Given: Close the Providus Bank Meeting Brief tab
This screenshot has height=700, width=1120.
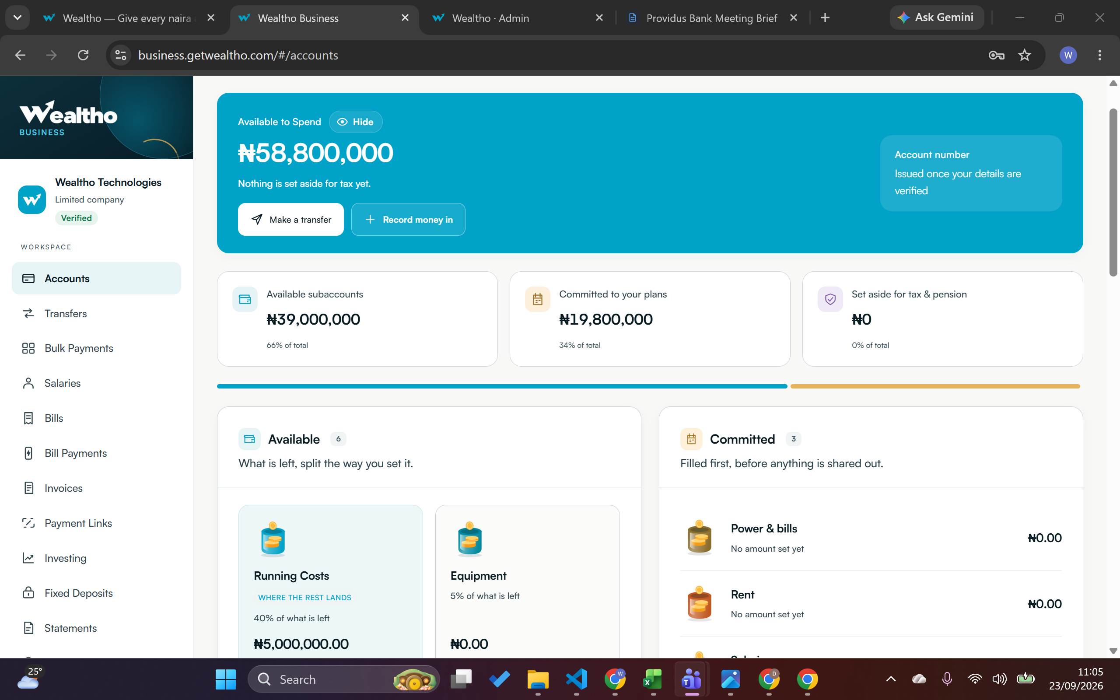Looking at the screenshot, I should (x=793, y=17).
